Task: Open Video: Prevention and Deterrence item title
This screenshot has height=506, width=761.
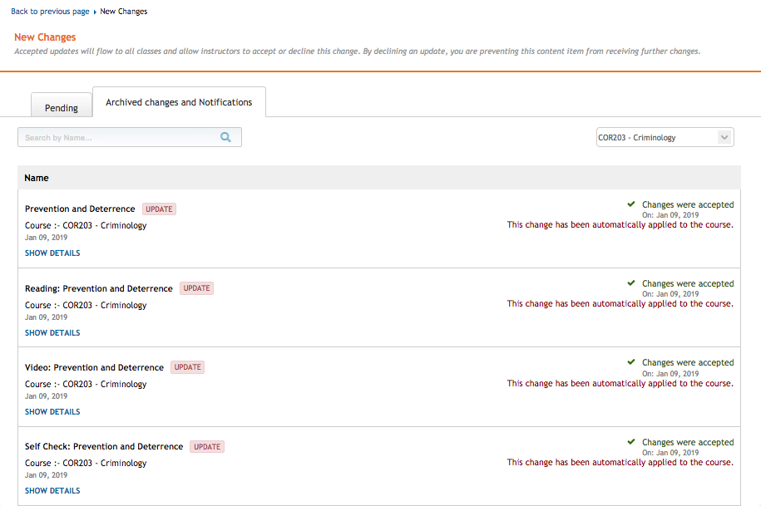Action: coord(94,367)
